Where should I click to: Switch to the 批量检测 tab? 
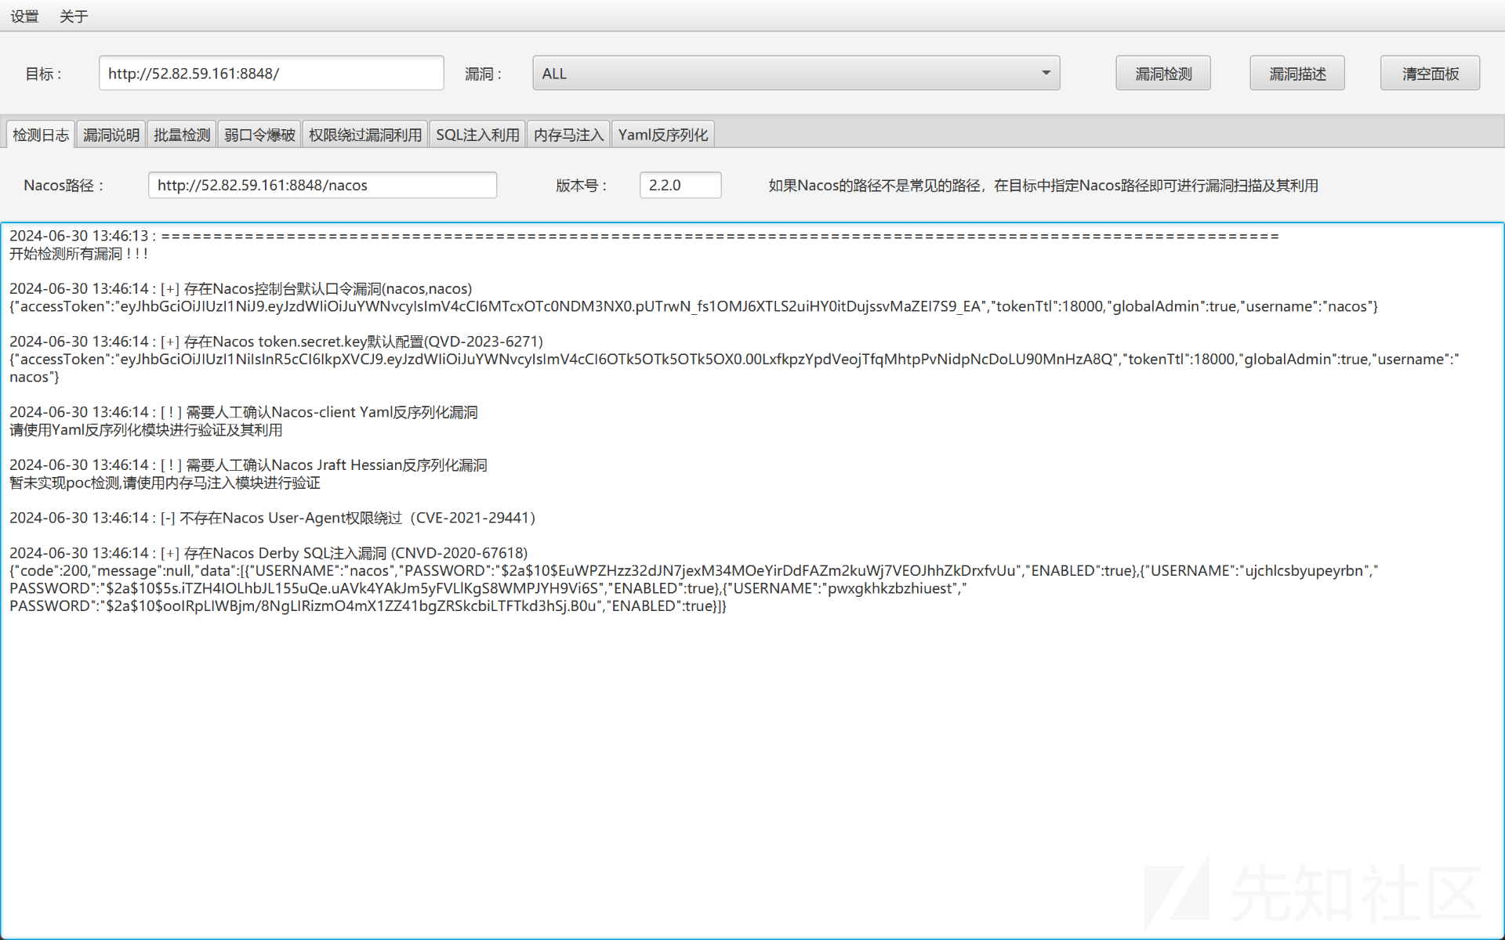point(182,135)
